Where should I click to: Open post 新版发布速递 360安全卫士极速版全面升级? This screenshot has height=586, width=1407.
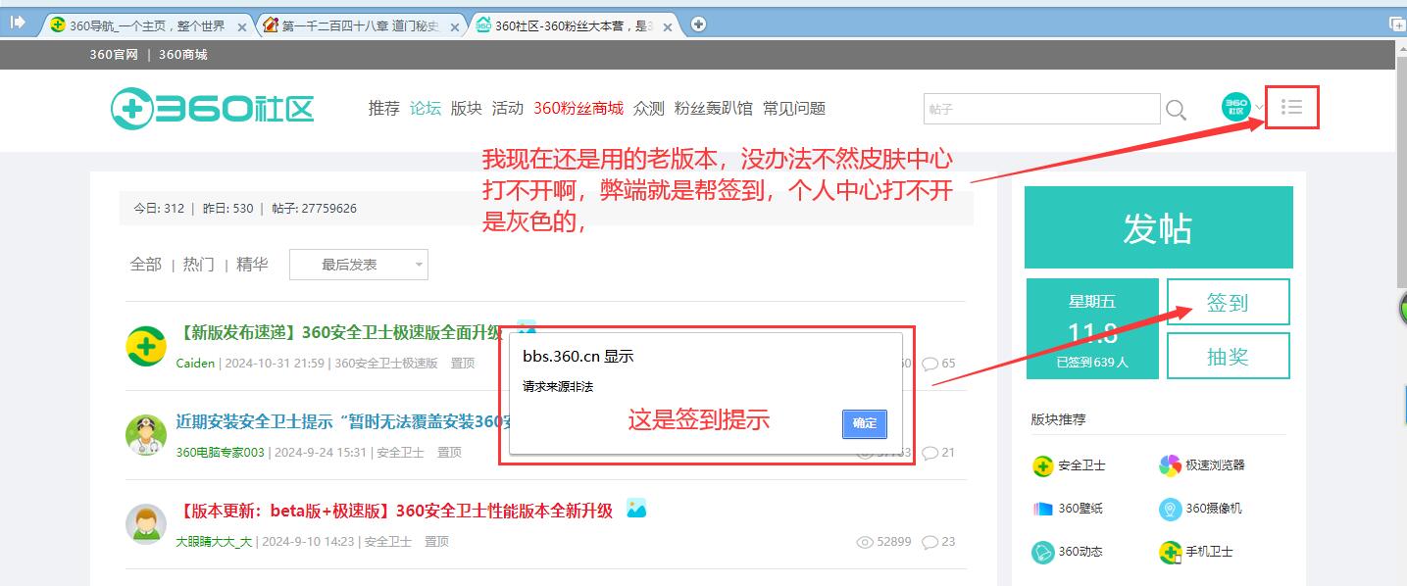coord(339,332)
